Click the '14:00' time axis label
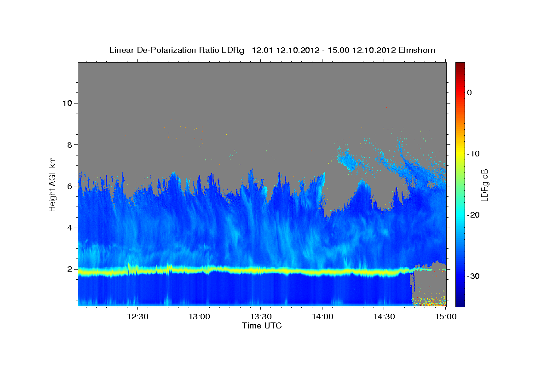 click(322, 317)
